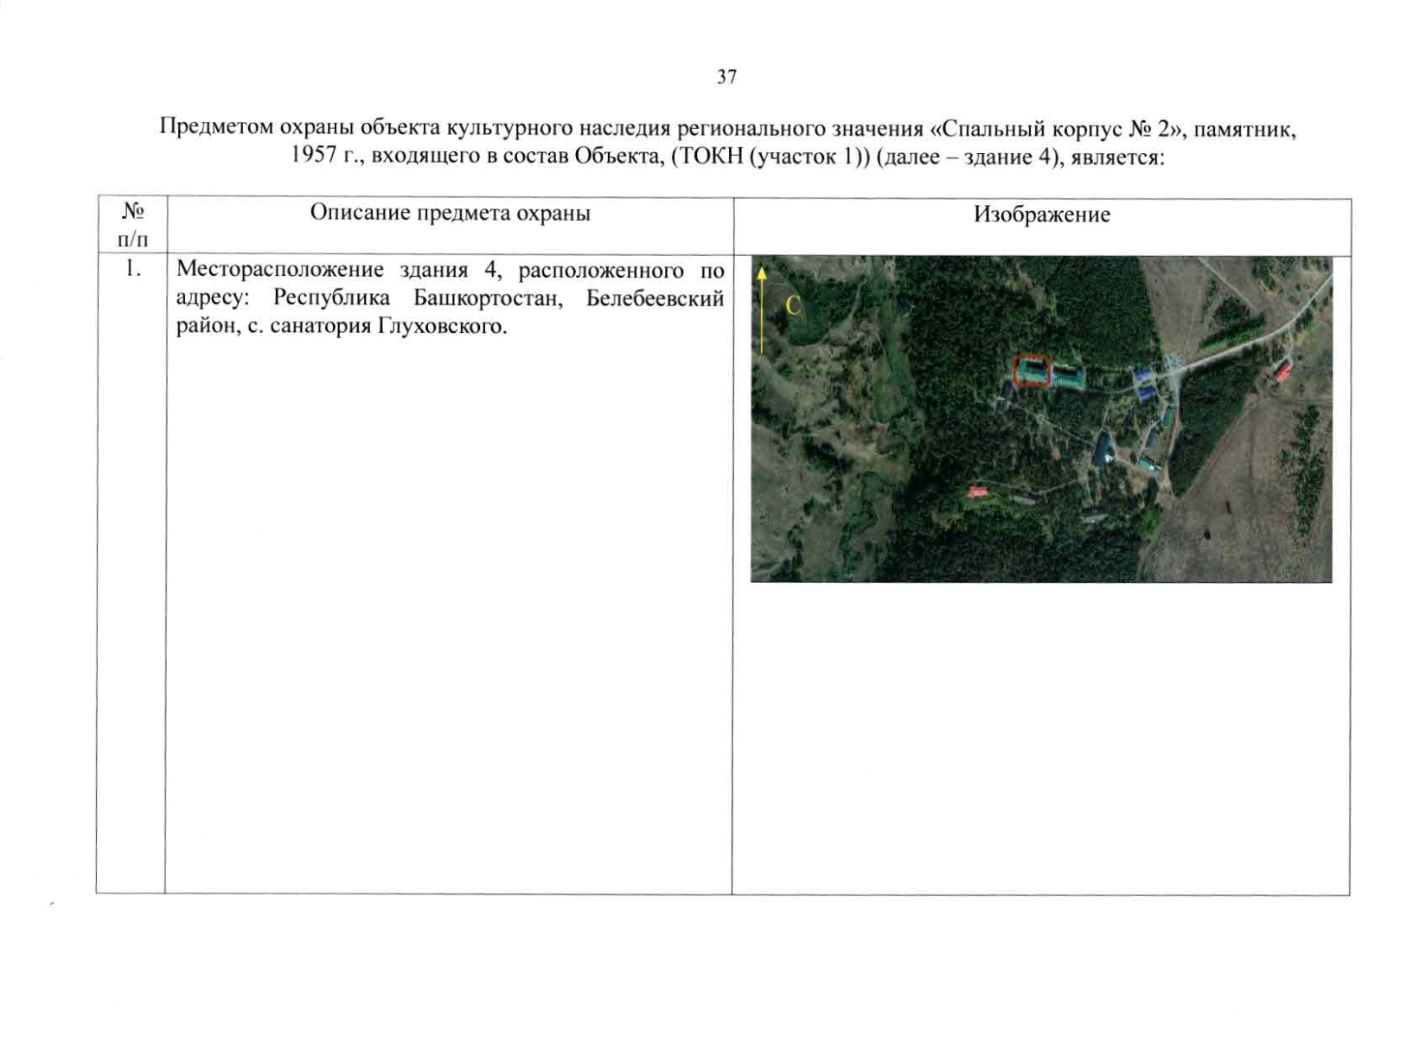The width and height of the screenshot is (1426, 1038).
Task: Click the text «Республика Башкортостан, Белебеевский»
Action: [499, 298]
